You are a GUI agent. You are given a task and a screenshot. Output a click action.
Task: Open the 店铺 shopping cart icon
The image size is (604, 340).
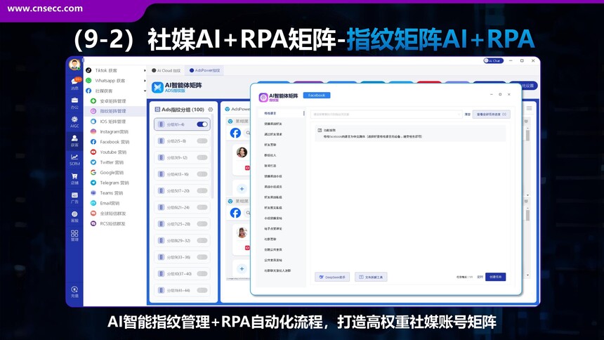[x=74, y=178]
